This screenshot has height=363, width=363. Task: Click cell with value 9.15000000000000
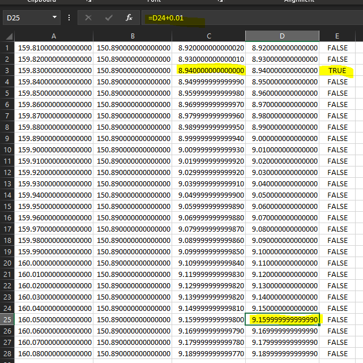pyautogui.click(x=282, y=309)
